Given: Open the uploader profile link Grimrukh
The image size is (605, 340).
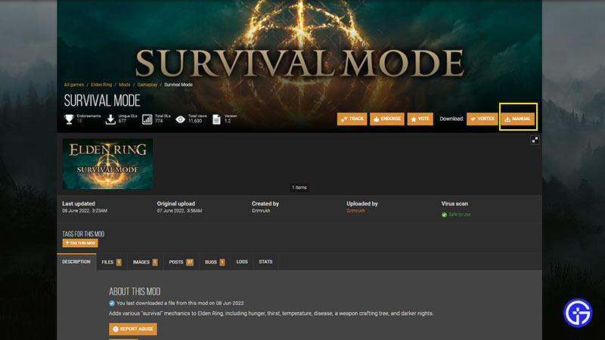Looking at the screenshot, I should pos(355,211).
